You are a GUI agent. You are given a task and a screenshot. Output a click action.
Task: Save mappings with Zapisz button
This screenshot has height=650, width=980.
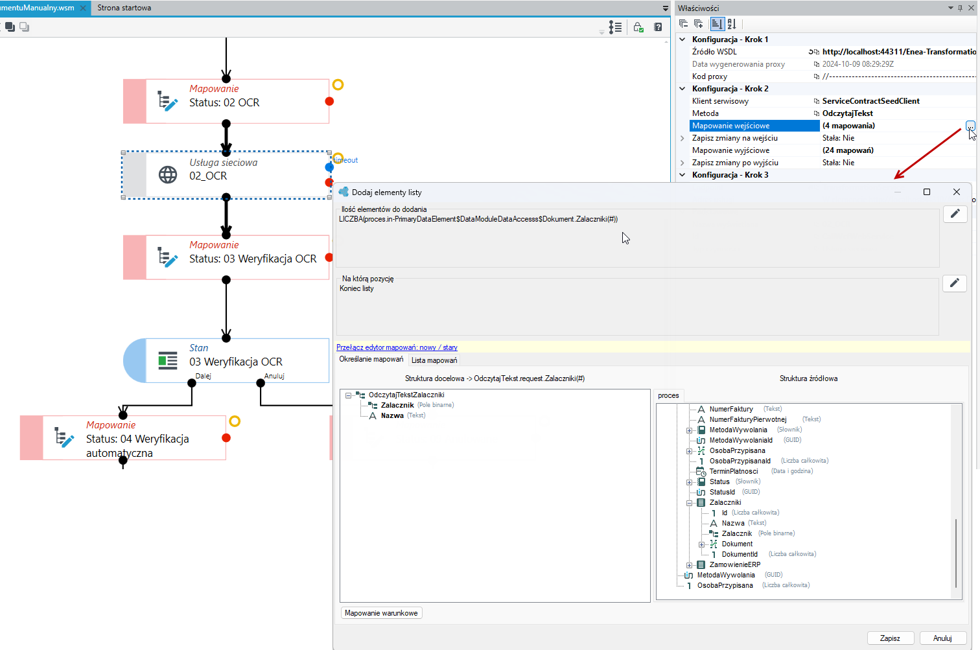(x=890, y=638)
